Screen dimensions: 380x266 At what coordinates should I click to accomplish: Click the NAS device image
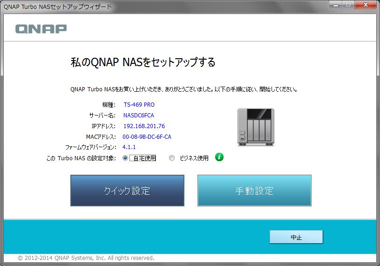[x=256, y=127]
